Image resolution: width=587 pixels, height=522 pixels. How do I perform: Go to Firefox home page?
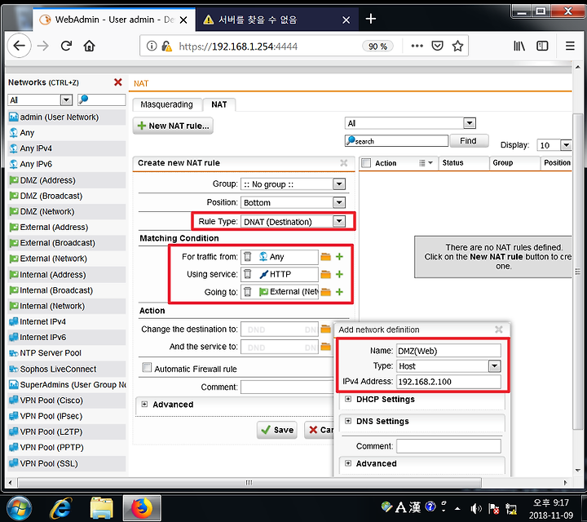(x=89, y=46)
